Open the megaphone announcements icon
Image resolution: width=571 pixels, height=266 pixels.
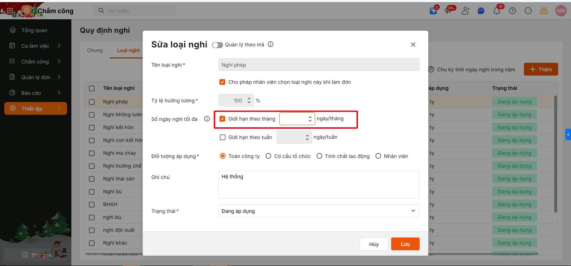click(449, 11)
